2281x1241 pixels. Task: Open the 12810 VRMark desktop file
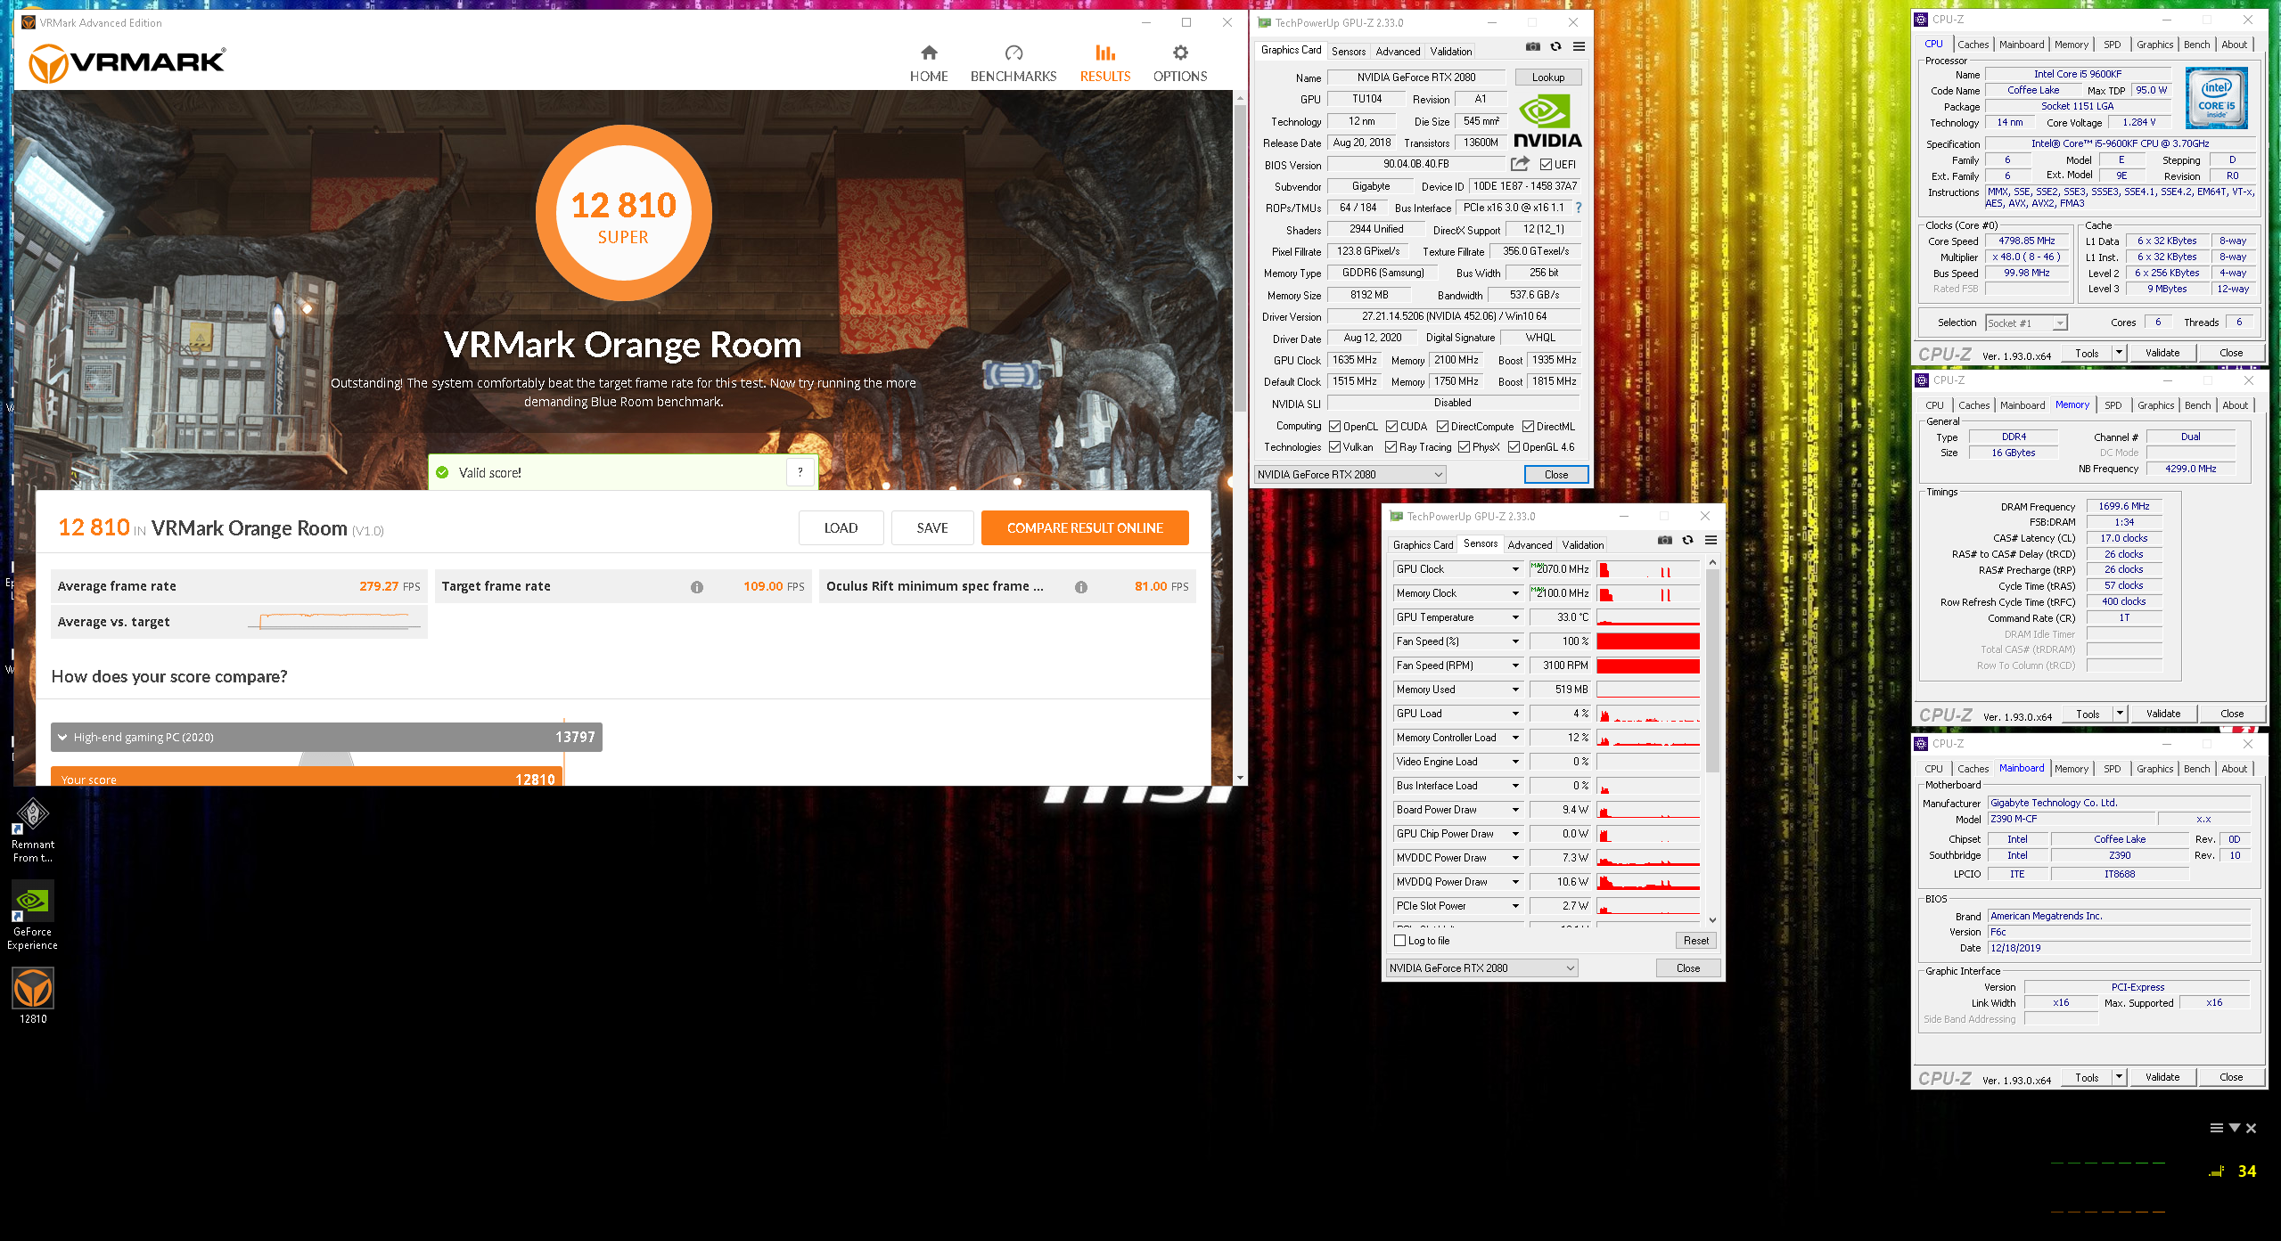33,995
